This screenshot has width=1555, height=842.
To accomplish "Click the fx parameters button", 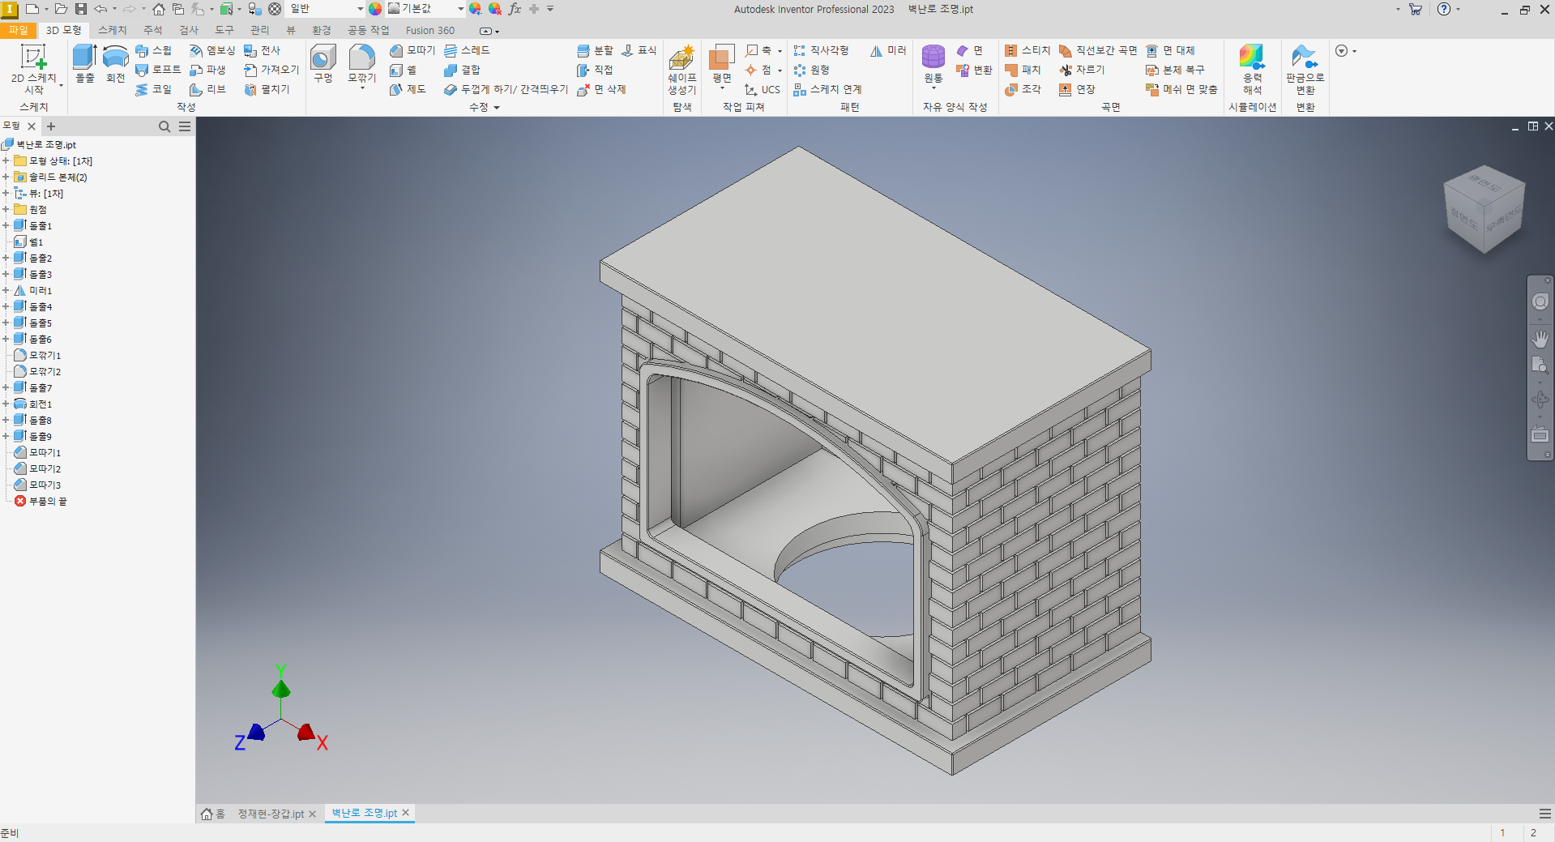I will coord(515,9).
